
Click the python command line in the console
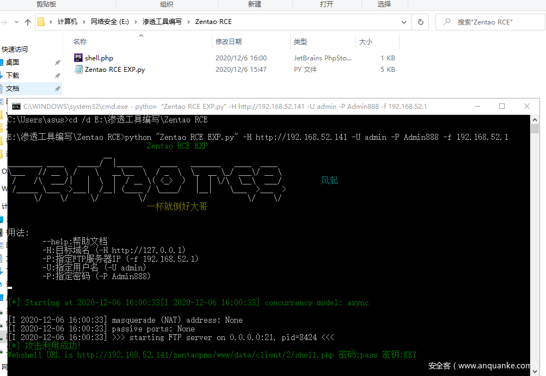tap(257, 137)
